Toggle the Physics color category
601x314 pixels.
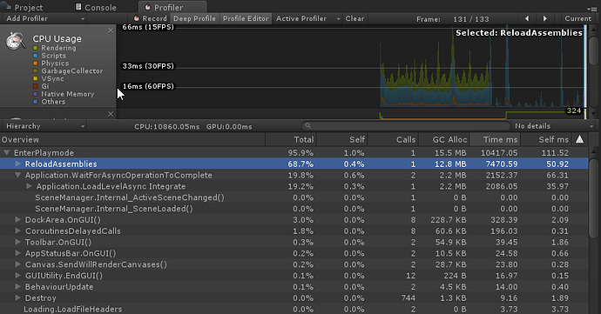pyautogui.click(x=35, y=63)
